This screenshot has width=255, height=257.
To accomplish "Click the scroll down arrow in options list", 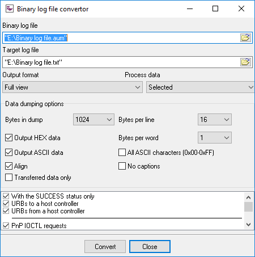I will tap(248, 225).
